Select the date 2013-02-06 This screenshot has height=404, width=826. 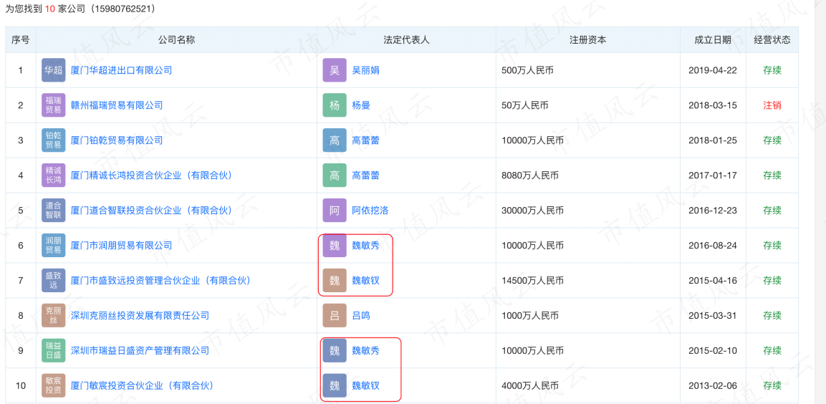click(713, 385)
